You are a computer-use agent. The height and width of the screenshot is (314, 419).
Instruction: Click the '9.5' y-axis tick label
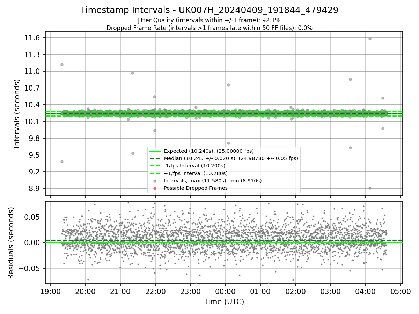[x=34, y=155]
